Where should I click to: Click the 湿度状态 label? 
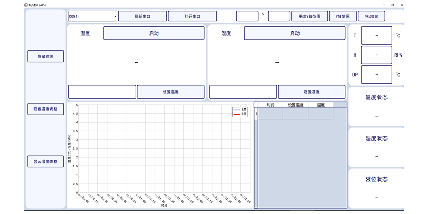click(377, 138)
